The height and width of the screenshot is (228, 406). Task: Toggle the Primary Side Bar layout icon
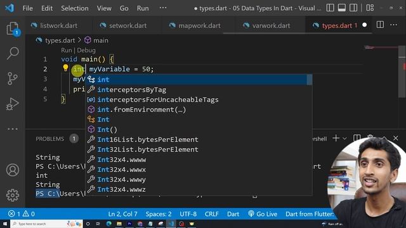coord(330,8)
